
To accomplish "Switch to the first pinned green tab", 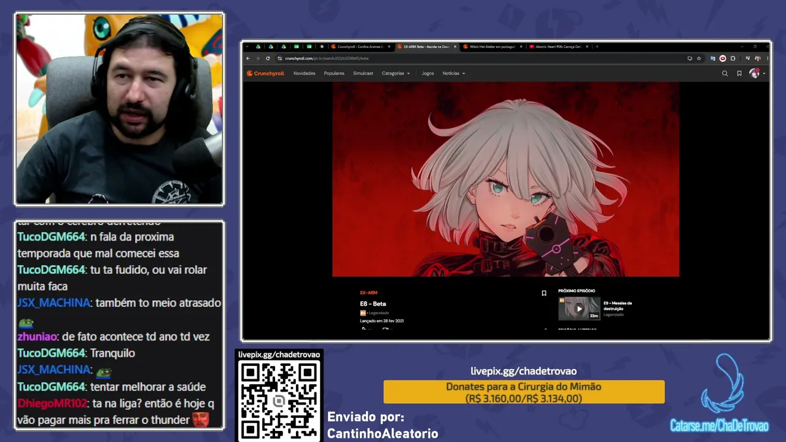I will click(297, 47).
